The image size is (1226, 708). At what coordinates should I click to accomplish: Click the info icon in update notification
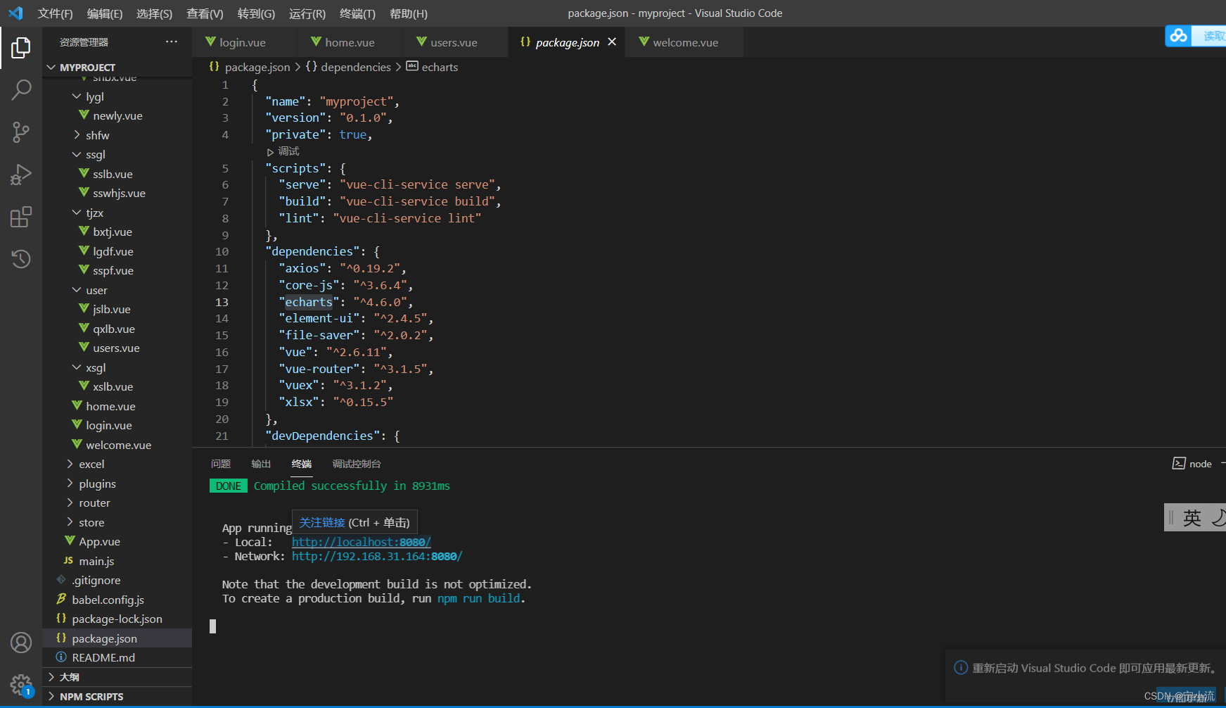tap(961, 667)
